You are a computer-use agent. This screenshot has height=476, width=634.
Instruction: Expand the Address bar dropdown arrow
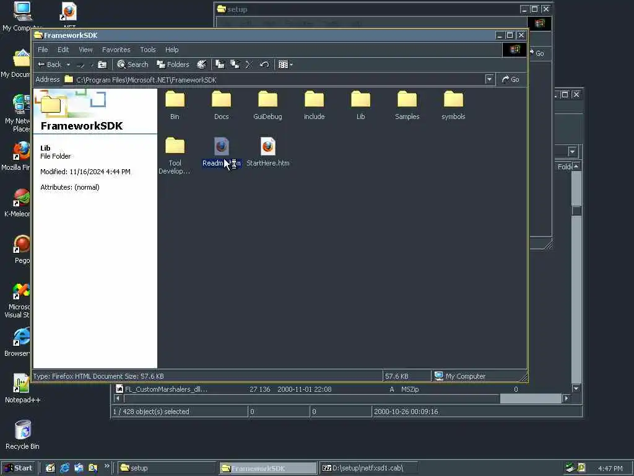tap(489, 79)
